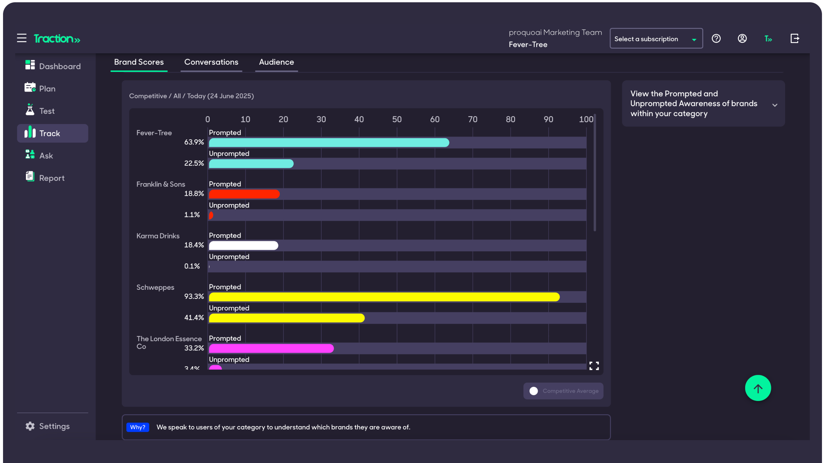Click the 63.9% value
The height and width of the screenshot is (463, 825).
click(x=194, y=142)
